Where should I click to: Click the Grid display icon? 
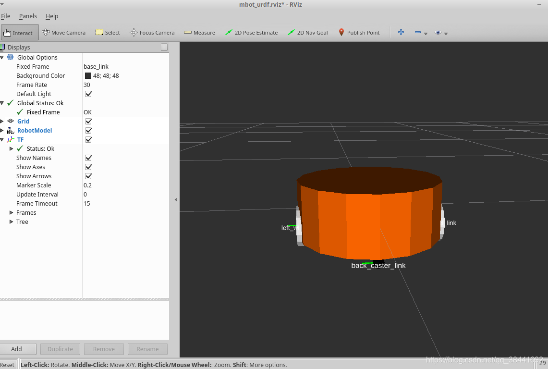[11, 121]
